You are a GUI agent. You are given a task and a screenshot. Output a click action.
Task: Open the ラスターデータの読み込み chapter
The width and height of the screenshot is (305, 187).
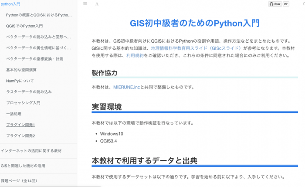click(29, 92)
